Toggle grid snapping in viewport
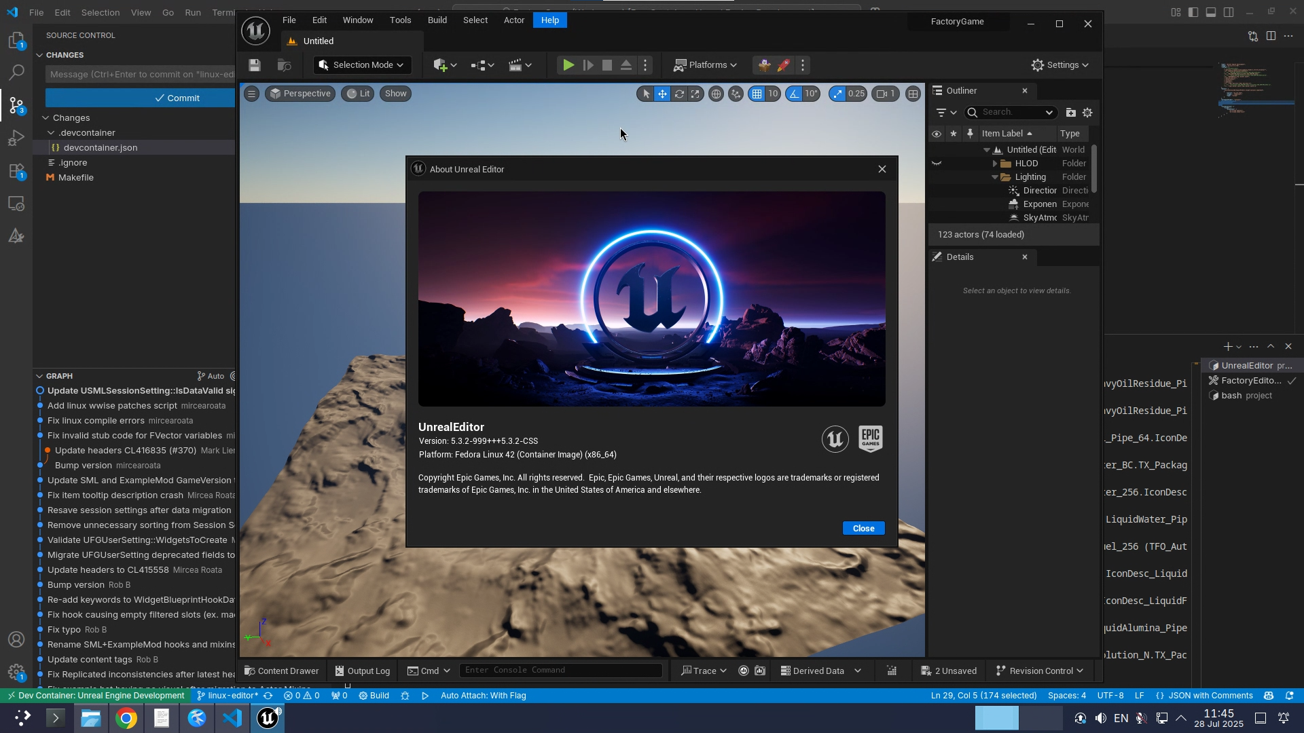1304x733 pixels. coord(757,94)
